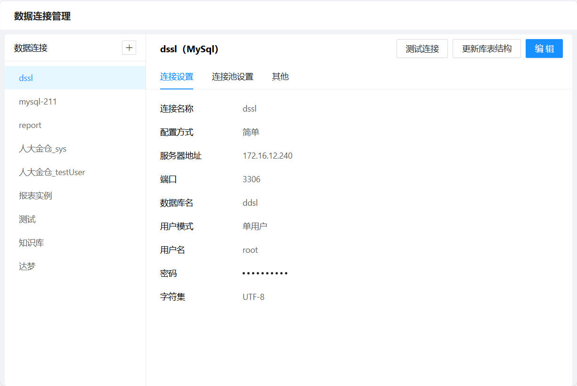The height and width of the screenshot is (386, 577).
Task: Open the 报表实例 connection
Action: tap(35, 196)
